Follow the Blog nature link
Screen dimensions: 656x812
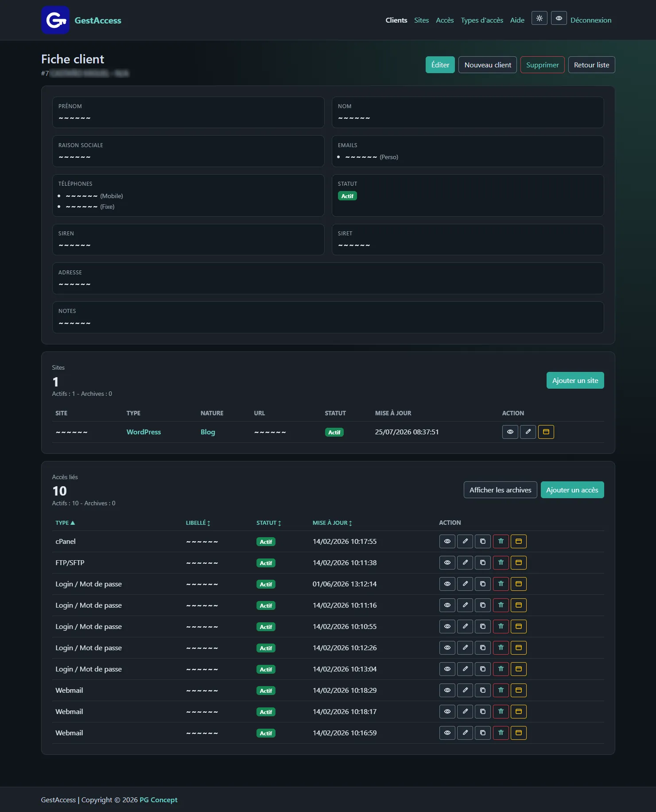click(x=208, y=432)
